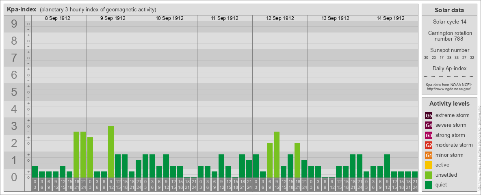
Task: Click sunspot number value 33
Action: [x=457, y=58]
